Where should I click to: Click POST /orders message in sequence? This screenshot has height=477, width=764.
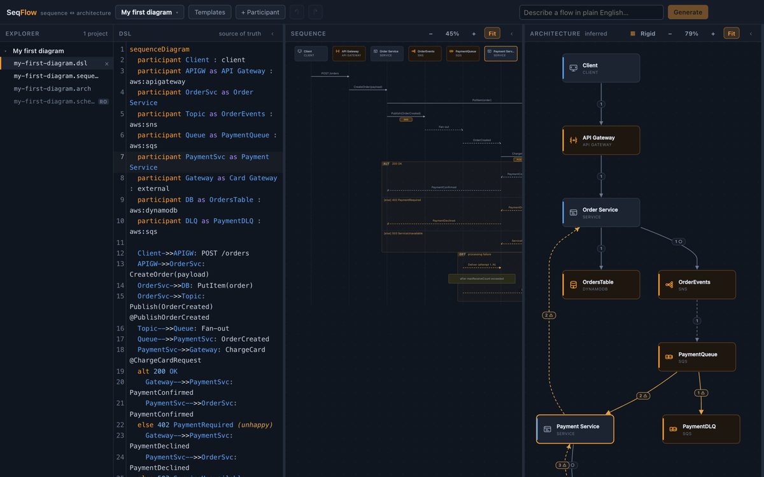pos(330,73)
